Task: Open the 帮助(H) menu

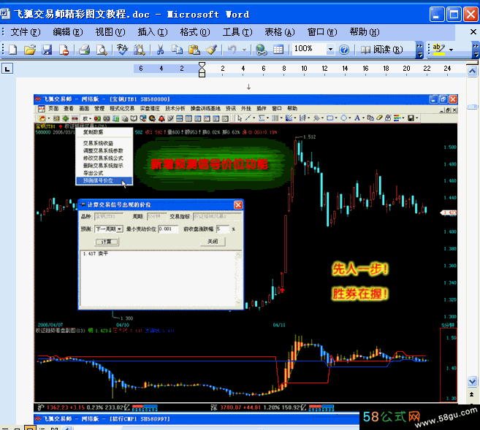Action: 365,32
